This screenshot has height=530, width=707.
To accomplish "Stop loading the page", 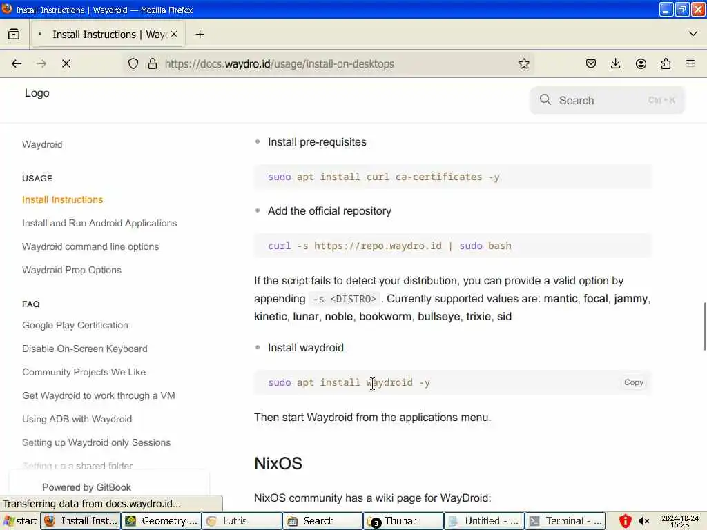I will pos(66,63).
